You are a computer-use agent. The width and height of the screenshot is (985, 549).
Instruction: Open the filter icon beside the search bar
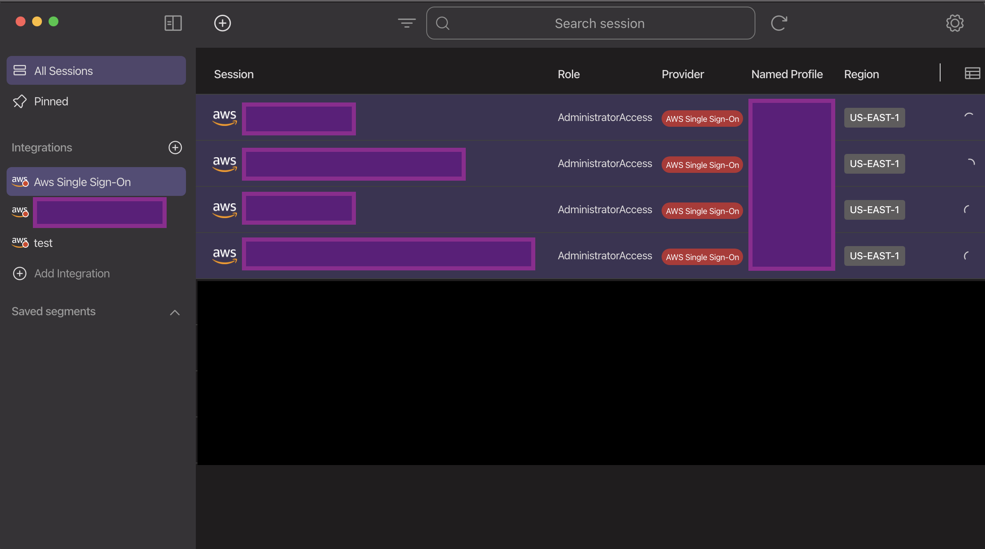406,23
